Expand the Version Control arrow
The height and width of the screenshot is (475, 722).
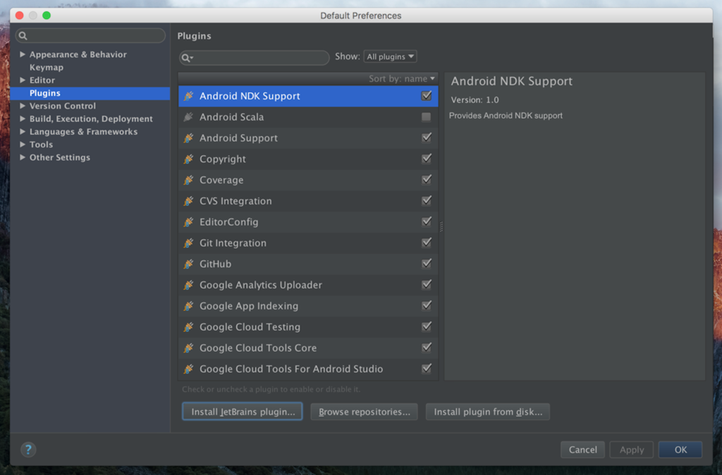click(x=22, y=106)
